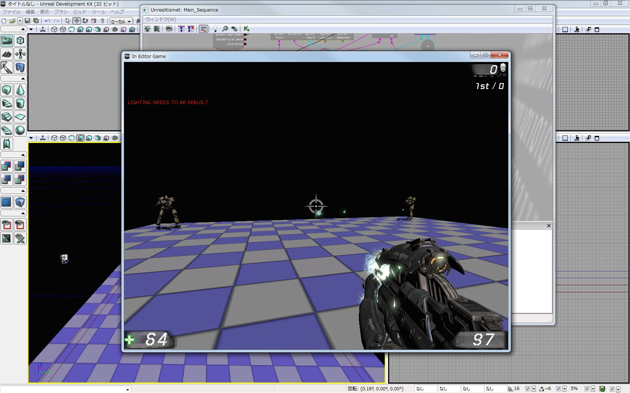Create a linear staircase brush
This screenshot has width=630, height=393.
(x=7, y=117)
